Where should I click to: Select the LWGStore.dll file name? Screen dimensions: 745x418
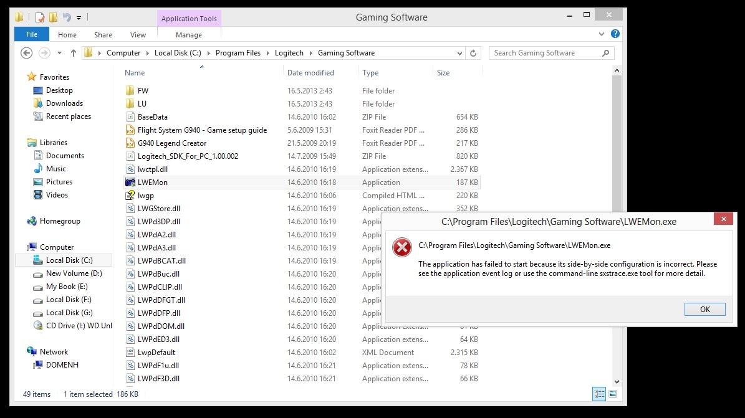[x=159, y=209]
